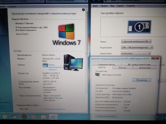The height and width of the screenshot is (124, 166).
Task: Click the Windows 7 Ultimate edition text
Action: pyautogui.click(x=25, y=24)
